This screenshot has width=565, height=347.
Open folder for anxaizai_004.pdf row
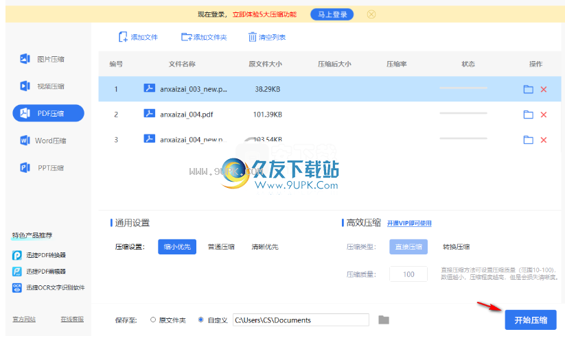pyautogui.click(x=528, y=115)
